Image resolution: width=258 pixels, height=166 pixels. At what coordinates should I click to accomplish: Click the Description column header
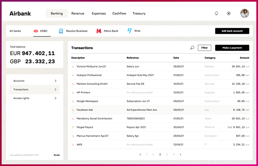click(x=78, y=58)
